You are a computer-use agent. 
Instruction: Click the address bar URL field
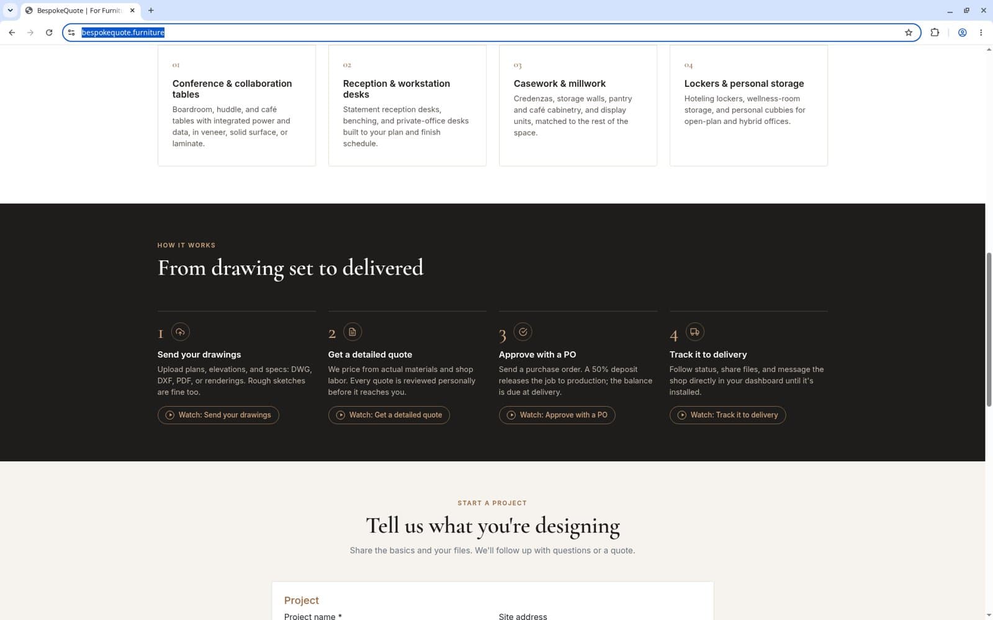point(490,32)
